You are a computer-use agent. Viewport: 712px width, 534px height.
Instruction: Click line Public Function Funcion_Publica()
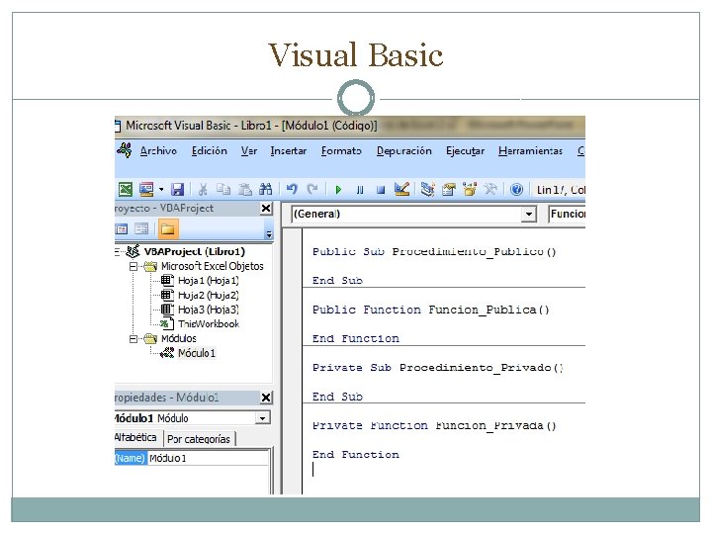[430, 310]
